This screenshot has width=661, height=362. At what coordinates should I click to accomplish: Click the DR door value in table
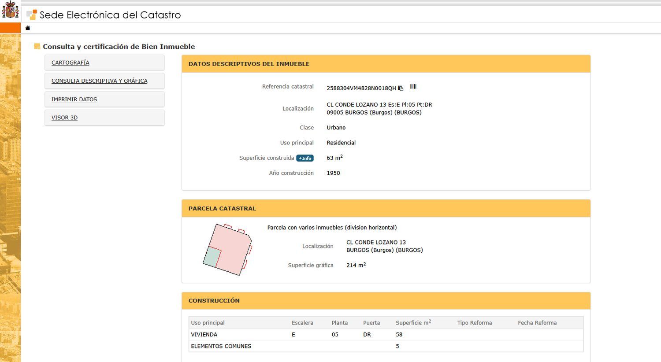(x=367, y=335)
